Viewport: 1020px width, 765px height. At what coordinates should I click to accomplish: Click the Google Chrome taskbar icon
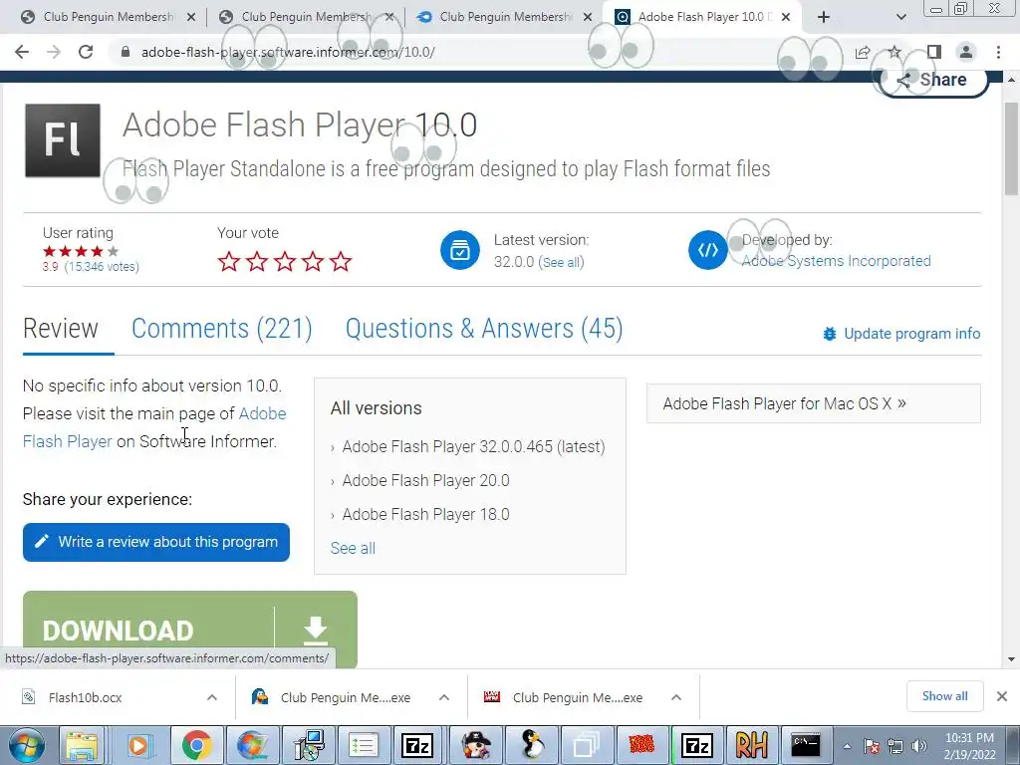(196, 745)
